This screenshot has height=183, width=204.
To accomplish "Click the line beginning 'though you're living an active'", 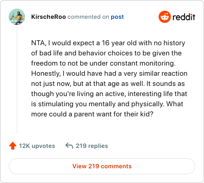I will (109, 94).
